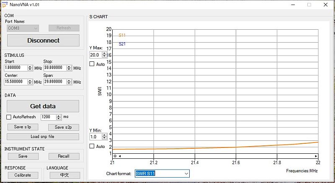
Task: Check the Auto box under Y Min
Action: 92,146
